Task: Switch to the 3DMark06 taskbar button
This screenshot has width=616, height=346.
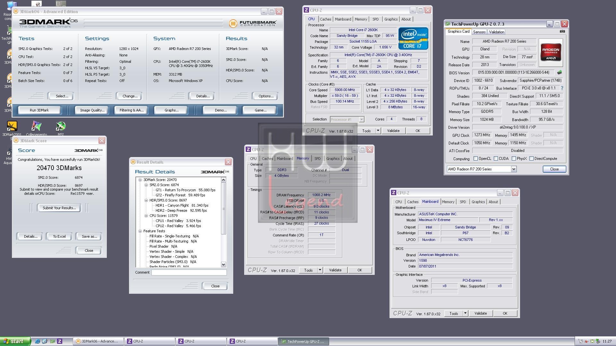Action: point(98,341)
